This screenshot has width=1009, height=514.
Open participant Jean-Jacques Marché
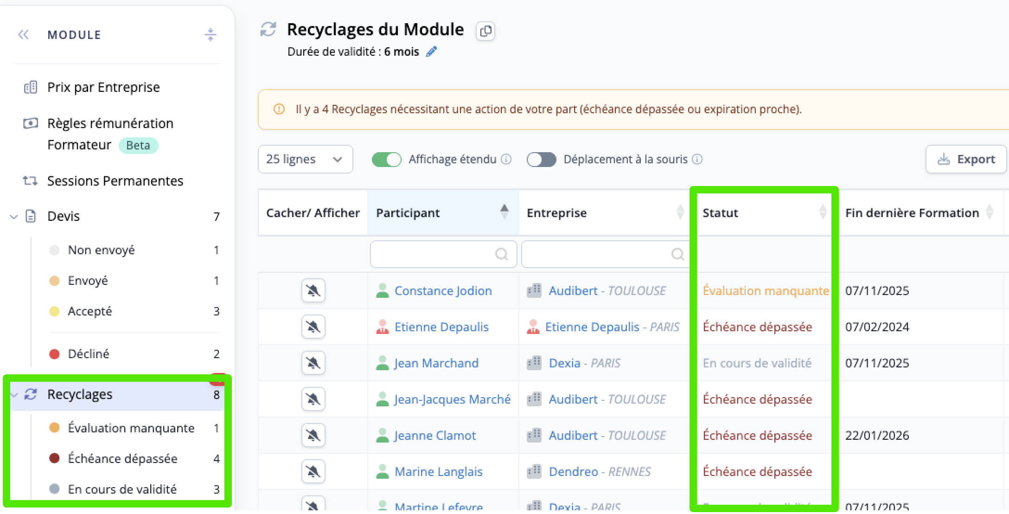pyautogui.click(x=452, y=399)
